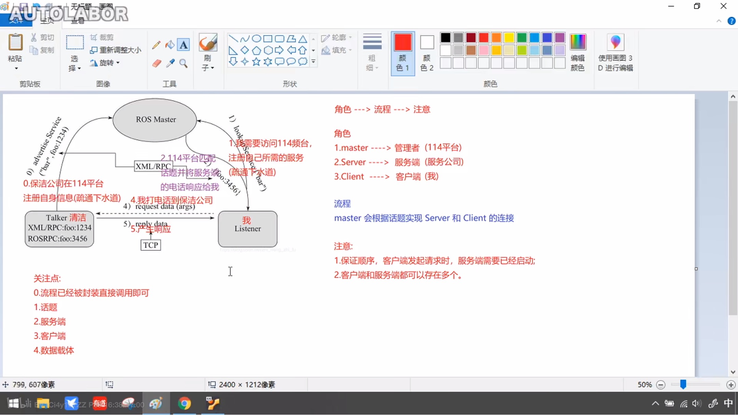738x415 pixels.
Task: Click the Magnifier tool
Action: (183, 63)
